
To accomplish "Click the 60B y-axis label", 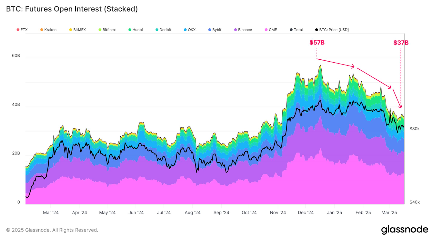I will pos(16,56).
